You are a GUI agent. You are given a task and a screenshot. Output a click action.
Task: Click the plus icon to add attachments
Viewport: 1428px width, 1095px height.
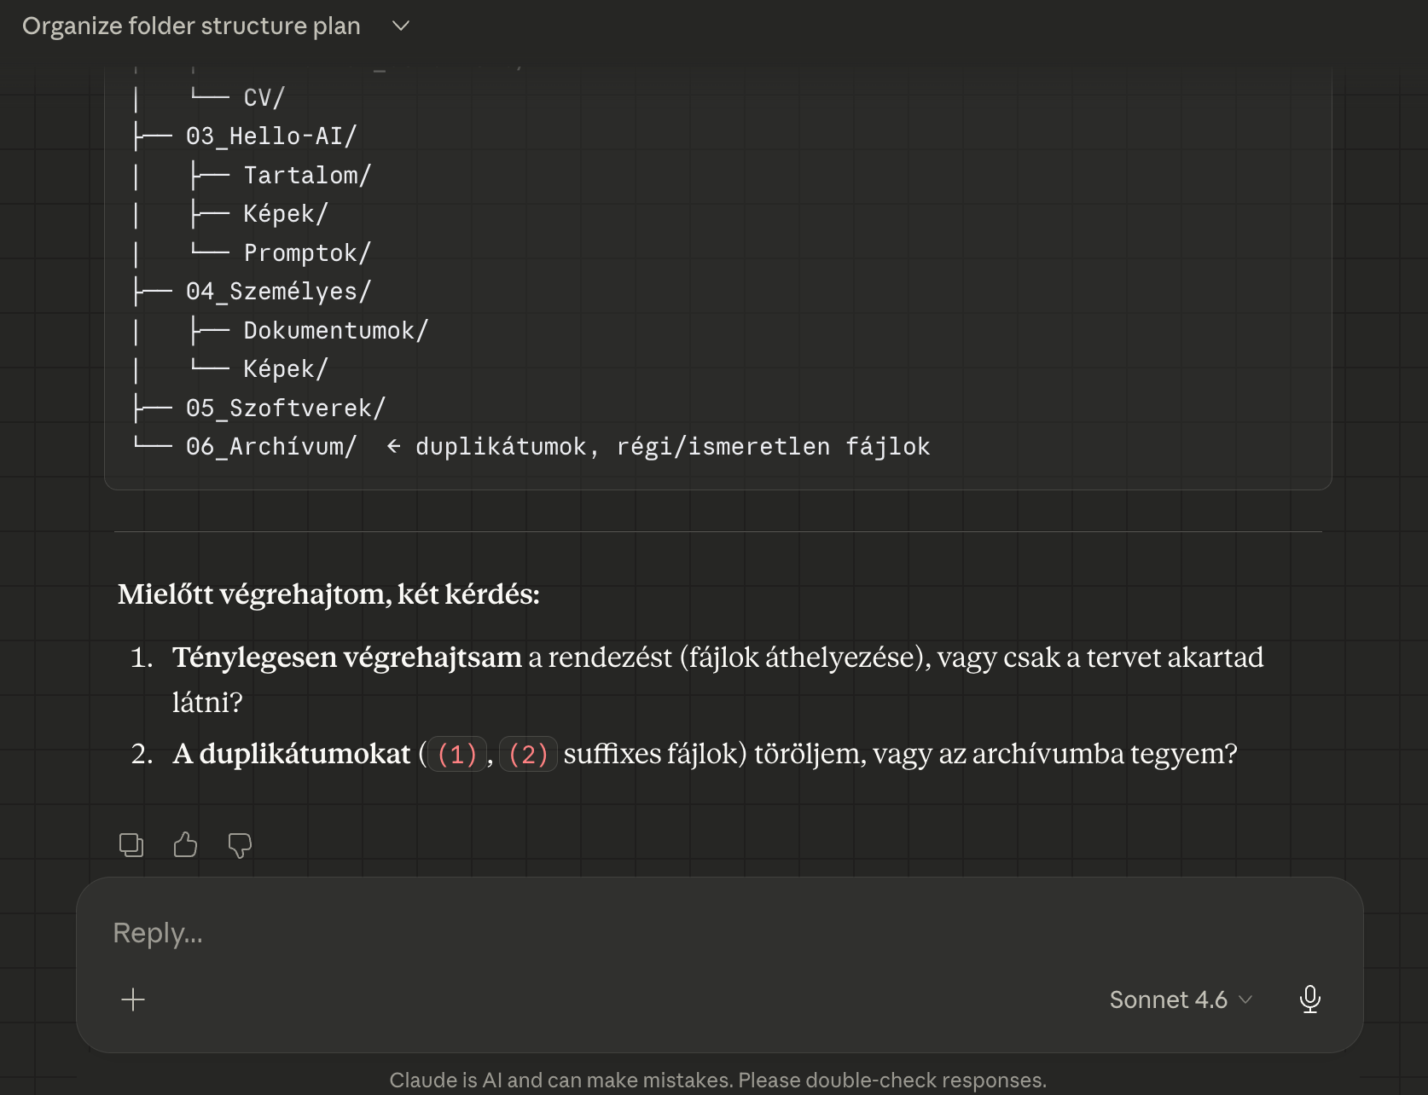[x=133, y=999]
